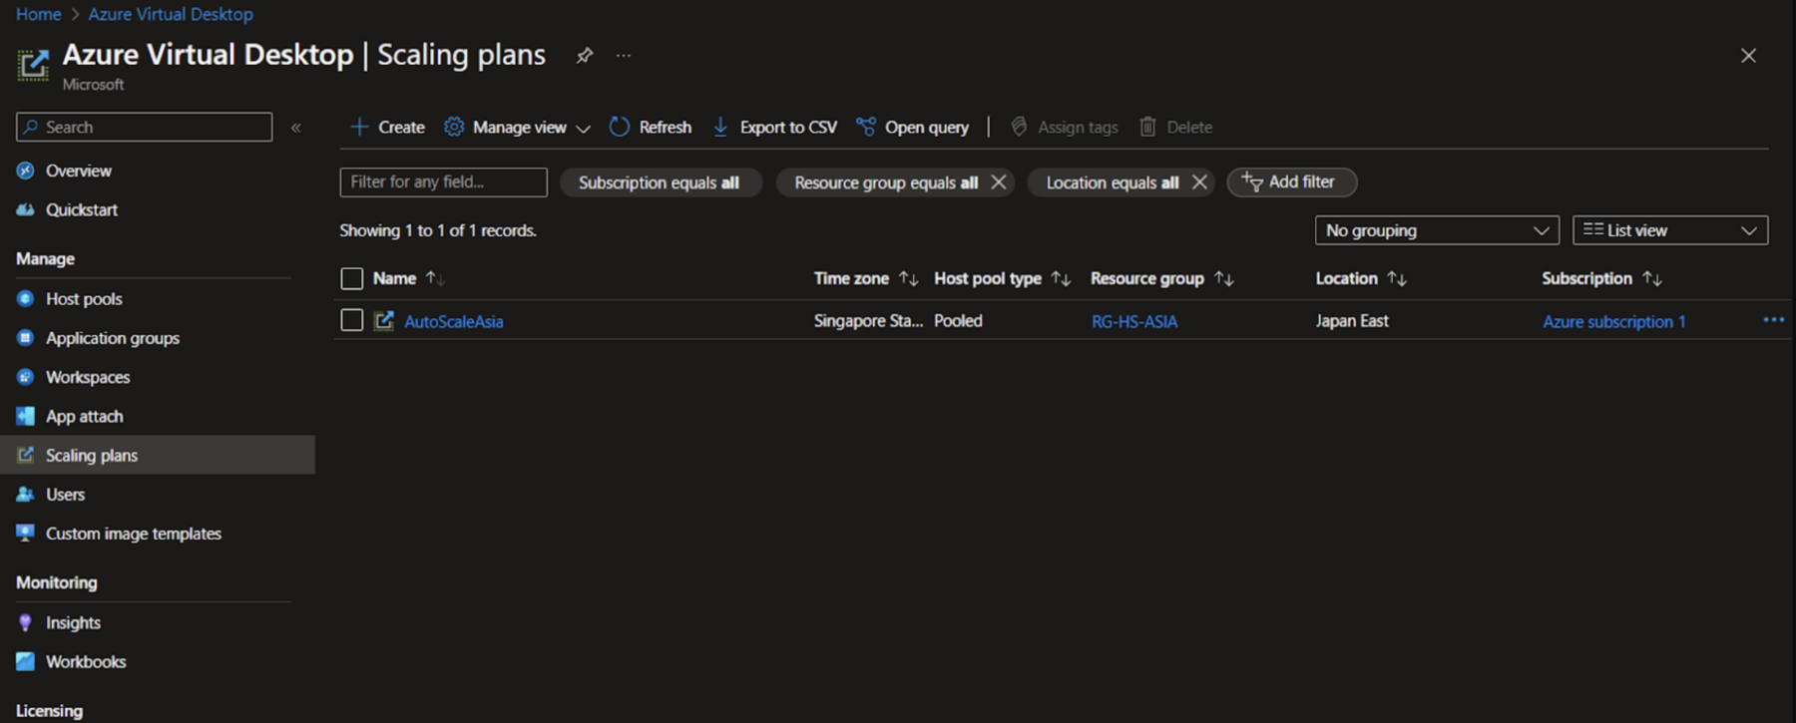Image resolution: width=1796 pixels, height=723 pixels.
Task: Open the List view dropdown
Action: click(x=1669, y=230)
